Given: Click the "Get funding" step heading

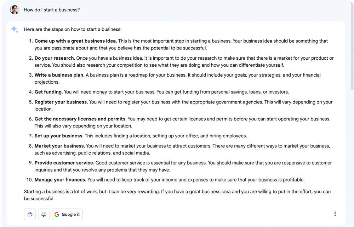Looking at the screenshot, I should 48,92.
